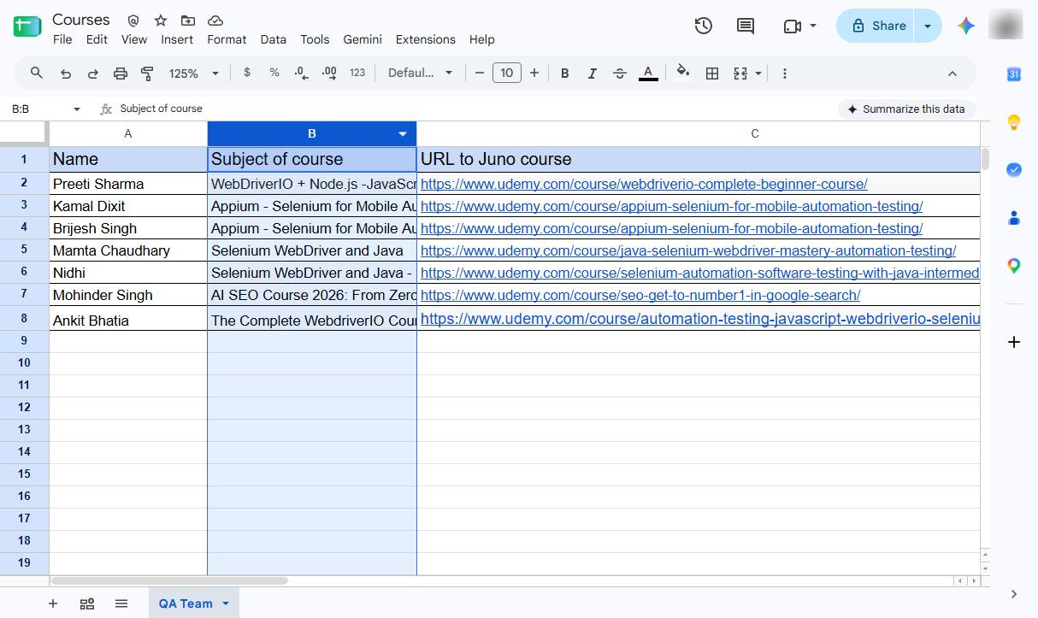Click Summarize this data
Screen dimensions: 1038x618
tap(906, 109)
